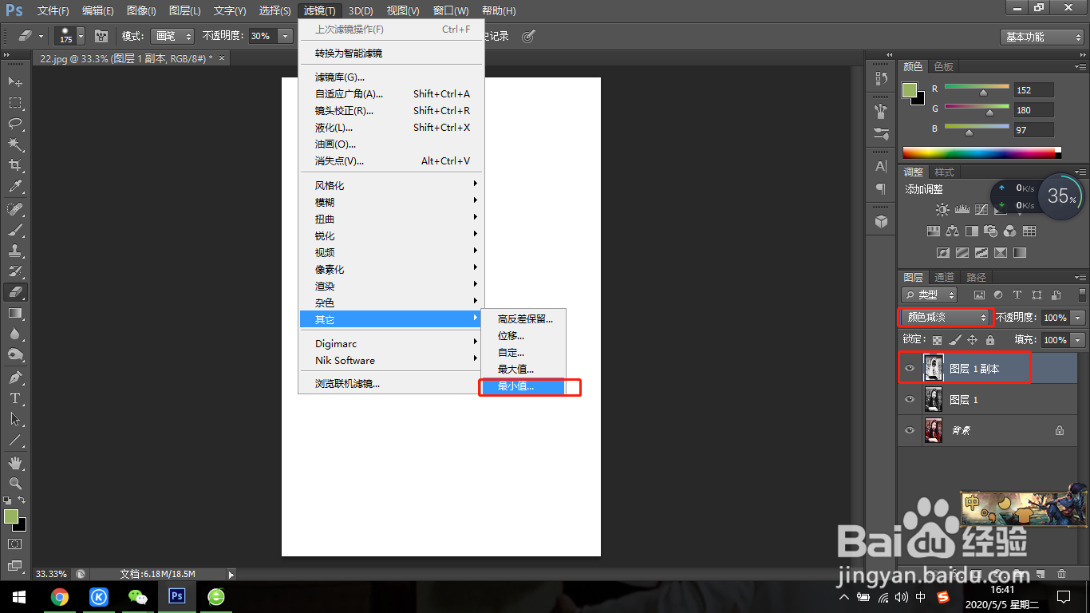Select the Horizontal Type tool
Image resolution: width=1090 pixels, height=613 pixels.
point(15,397)
